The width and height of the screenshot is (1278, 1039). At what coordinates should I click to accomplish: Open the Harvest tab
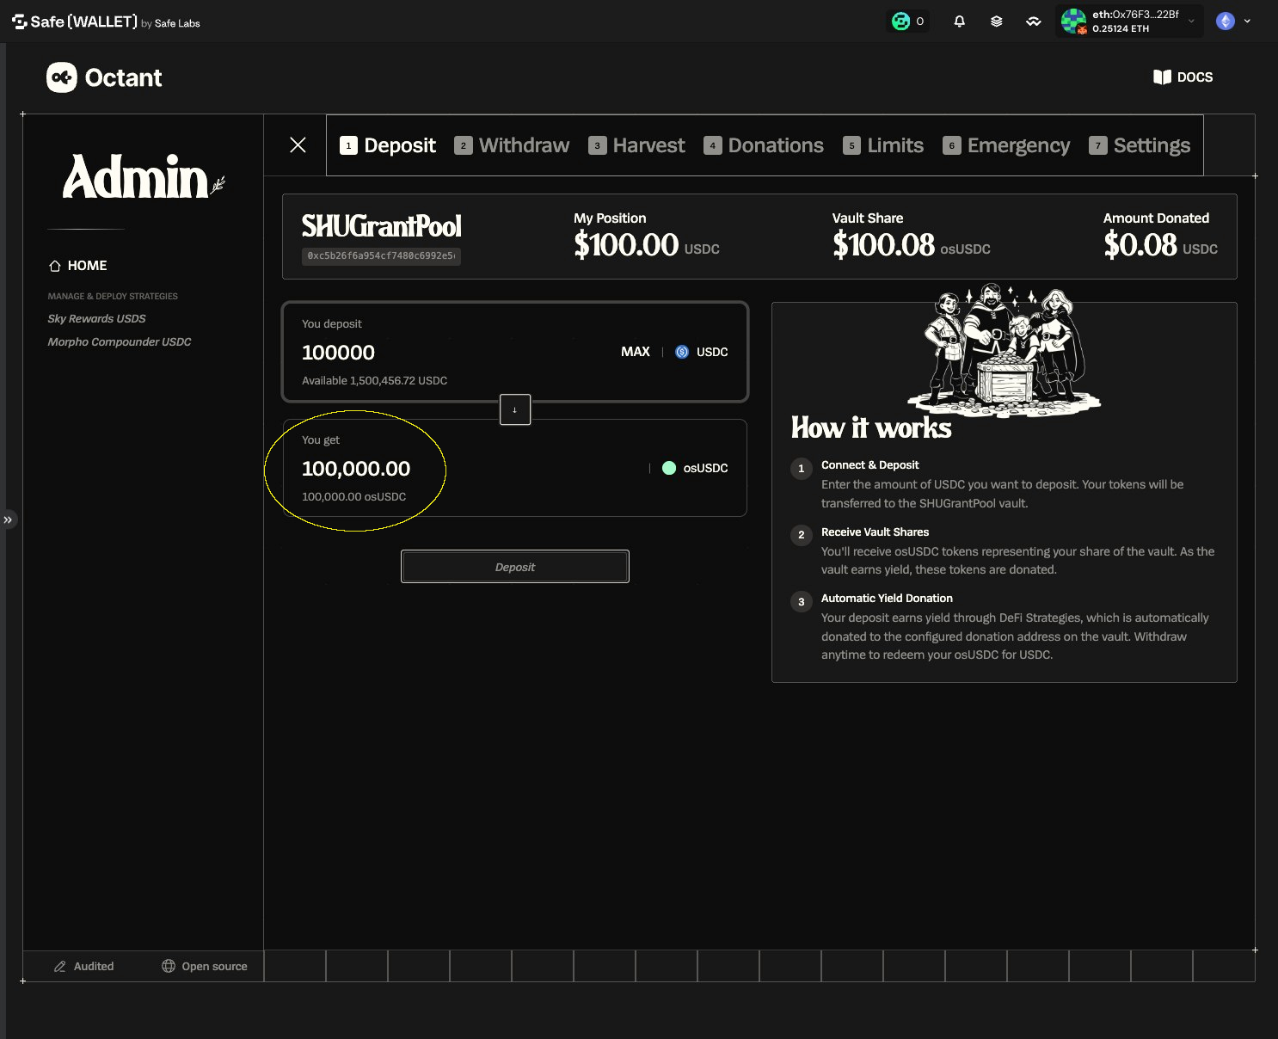(x=636, y=145)
